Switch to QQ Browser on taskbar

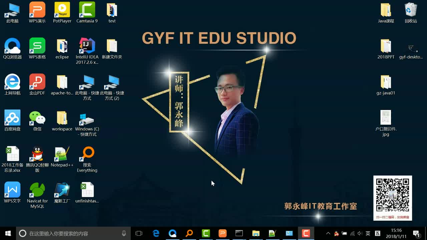[172, 233]
